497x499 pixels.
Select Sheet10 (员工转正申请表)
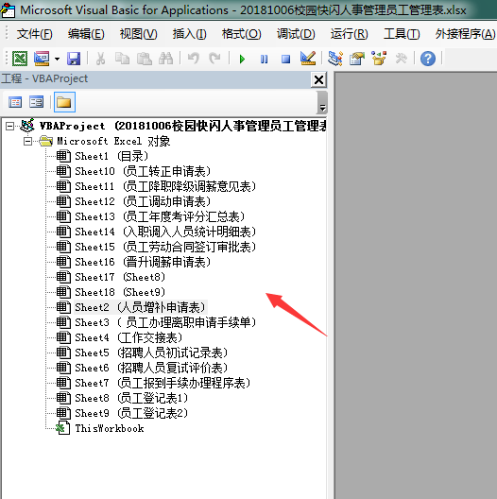coord(143,171)
